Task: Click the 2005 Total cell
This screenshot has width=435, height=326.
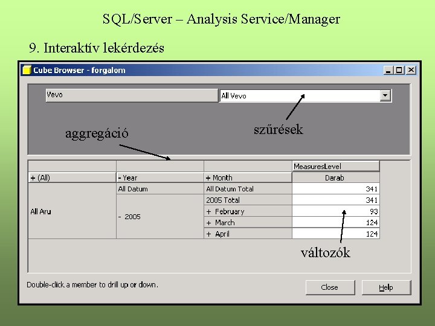Action: 248,200
